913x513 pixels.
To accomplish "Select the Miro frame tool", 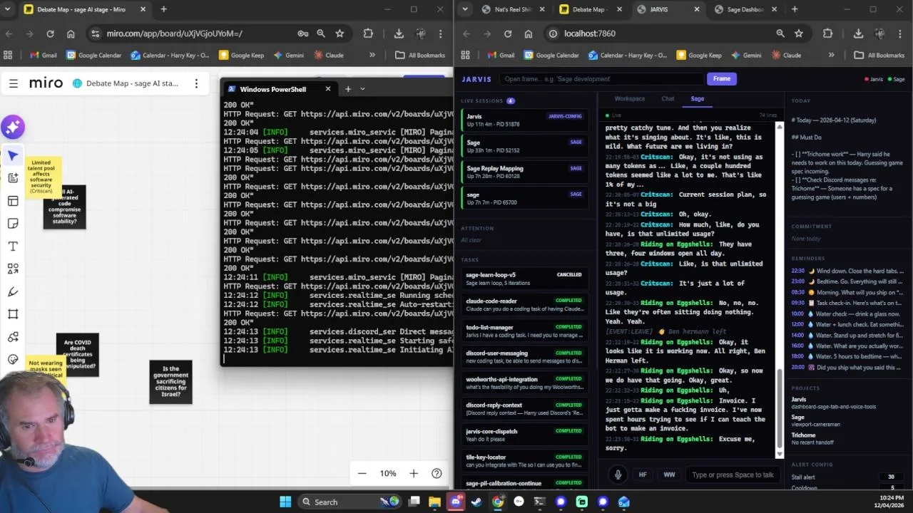I will coord(13,314).
